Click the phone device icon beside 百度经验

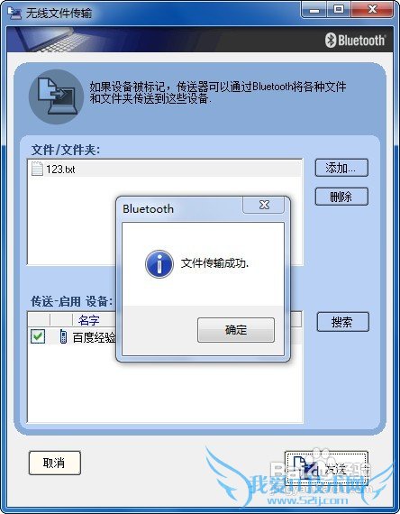[64, 336]
